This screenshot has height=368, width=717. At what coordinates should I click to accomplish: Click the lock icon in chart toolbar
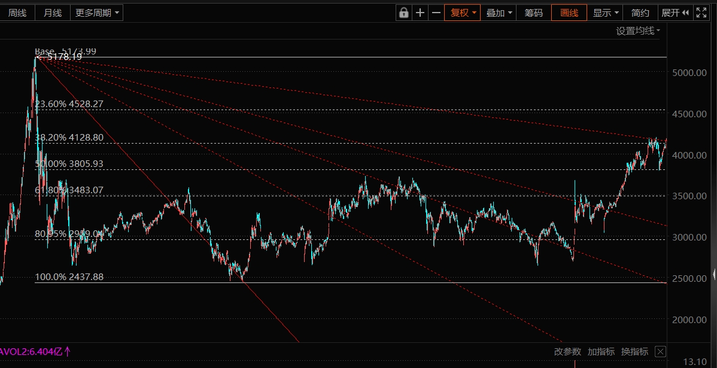tap(404, 13)
